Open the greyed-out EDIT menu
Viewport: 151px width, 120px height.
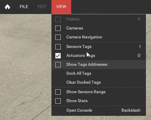[x=42, y=7]
